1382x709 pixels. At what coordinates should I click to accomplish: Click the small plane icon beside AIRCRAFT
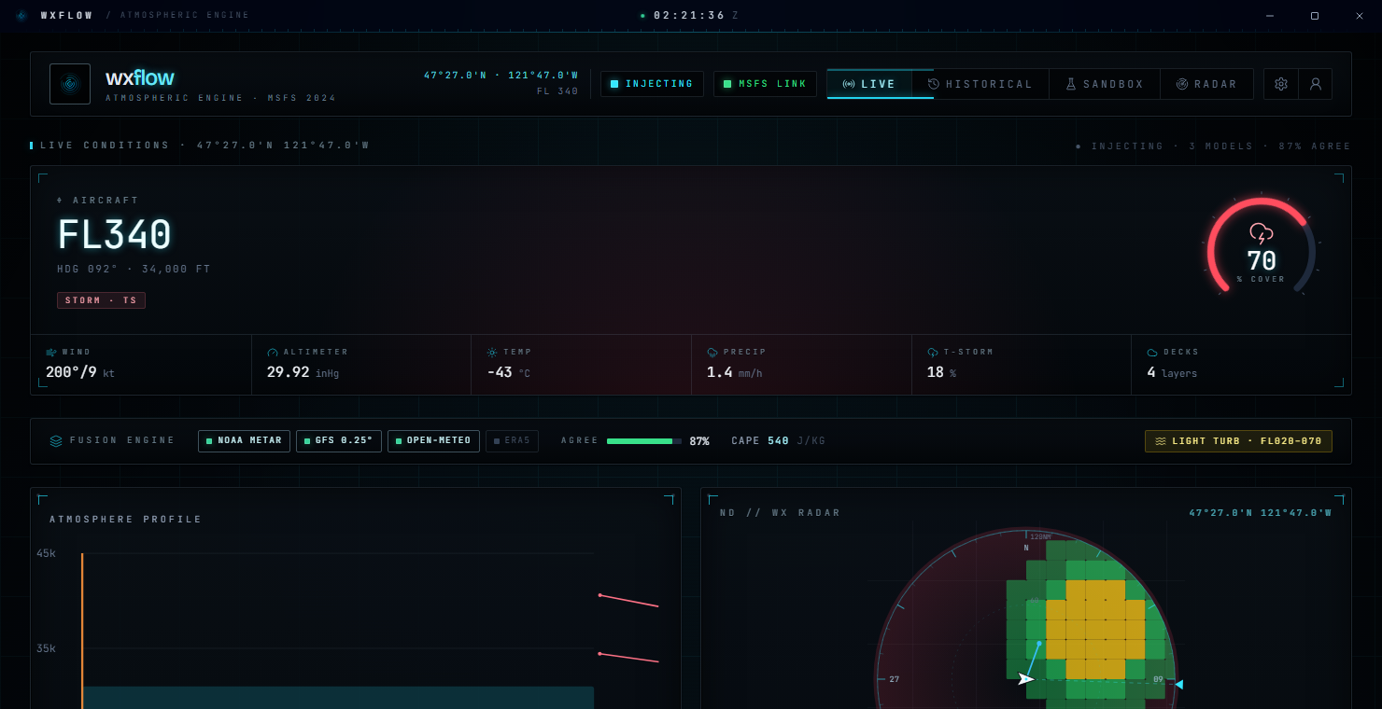click(x=60, y=201)
